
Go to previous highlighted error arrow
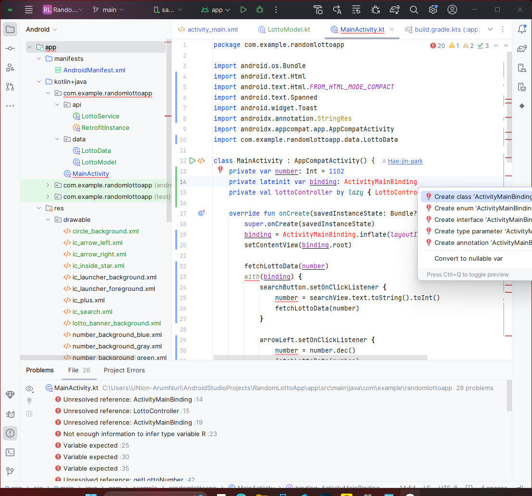click(496, 46)
